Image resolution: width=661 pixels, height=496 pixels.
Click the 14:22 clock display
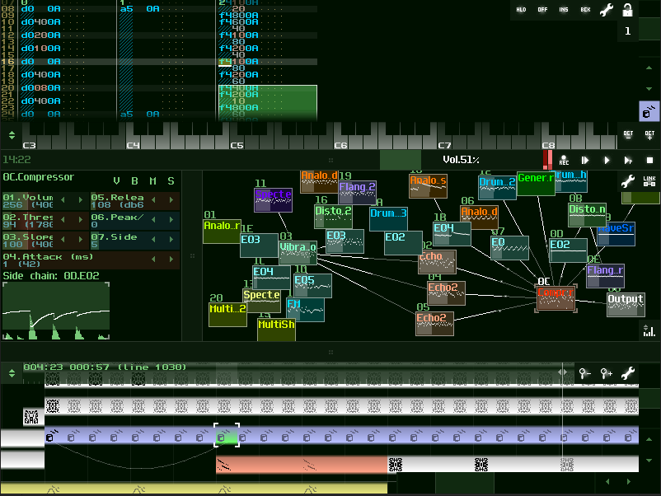pos(16,159)
